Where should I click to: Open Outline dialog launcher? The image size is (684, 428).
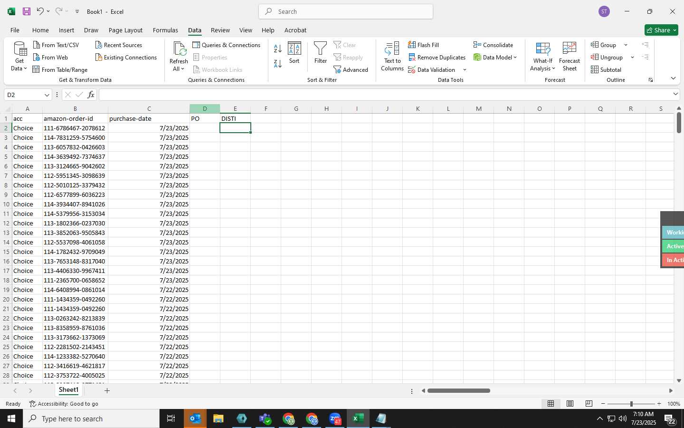(651, 80)
